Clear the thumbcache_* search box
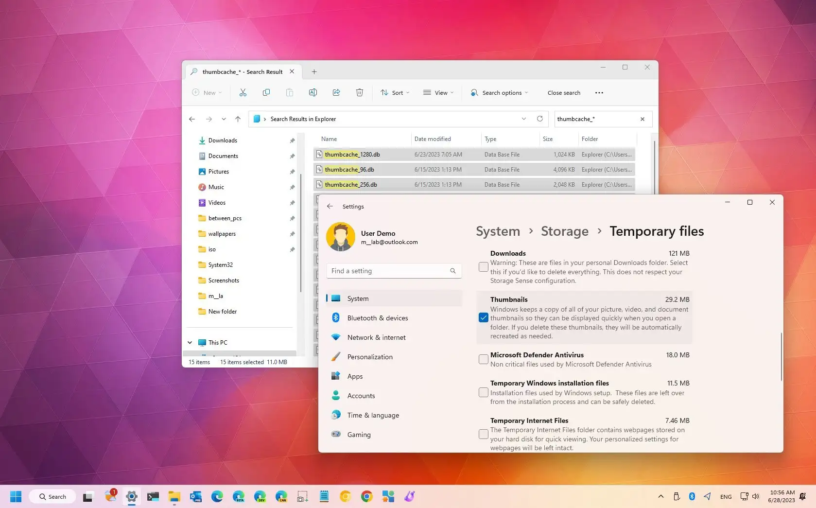Viewport: 816px width, 508px height. pyautogui.click(x=642, y=119)
